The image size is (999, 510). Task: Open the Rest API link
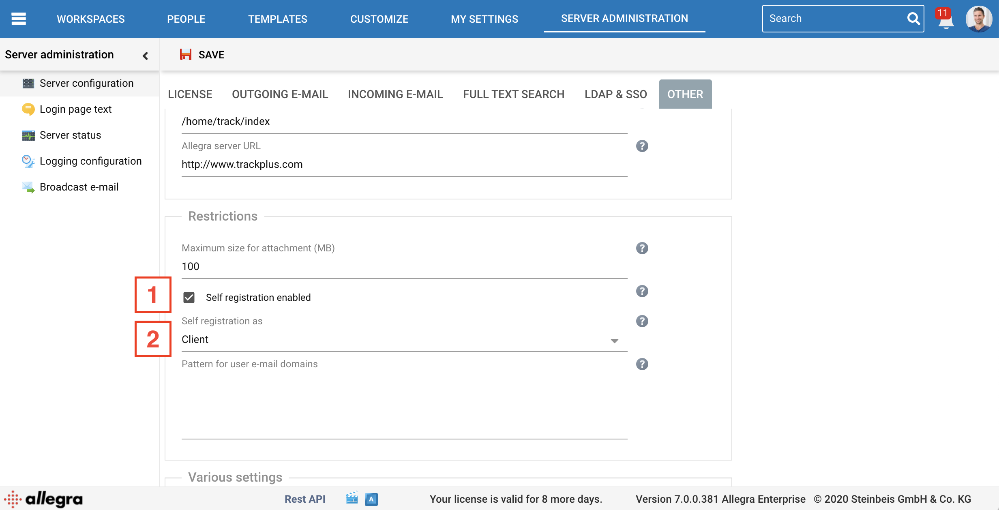click(305, 499)
